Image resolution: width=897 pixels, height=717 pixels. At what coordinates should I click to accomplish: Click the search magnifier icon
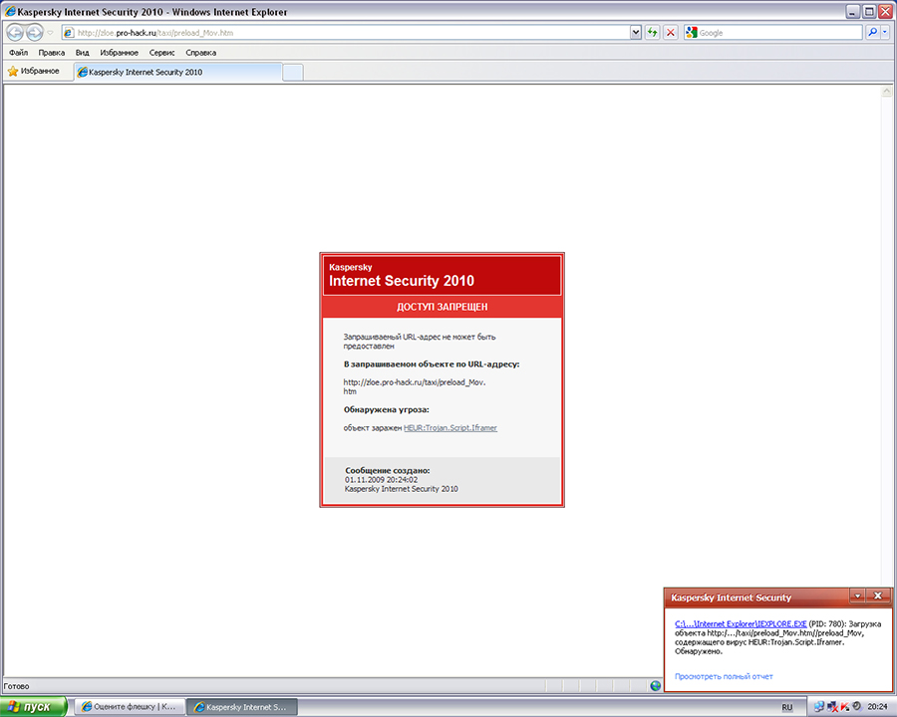872,33
